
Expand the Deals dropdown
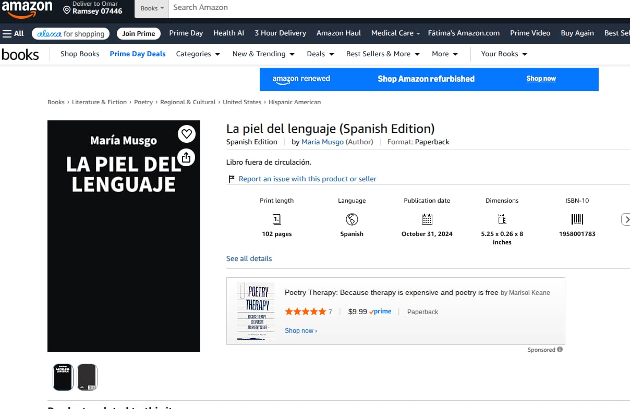tap(320, 54)
